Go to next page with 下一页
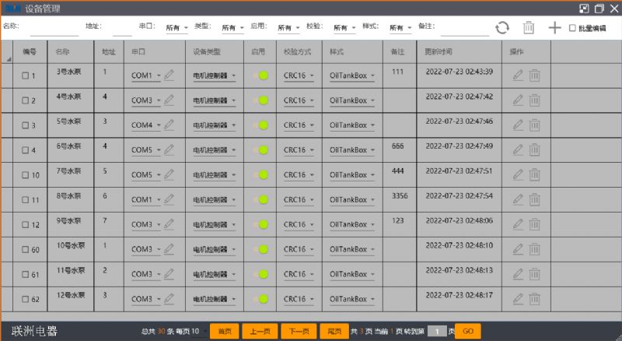Viewport: 622px width, 341px height. (x=299, y=331)
